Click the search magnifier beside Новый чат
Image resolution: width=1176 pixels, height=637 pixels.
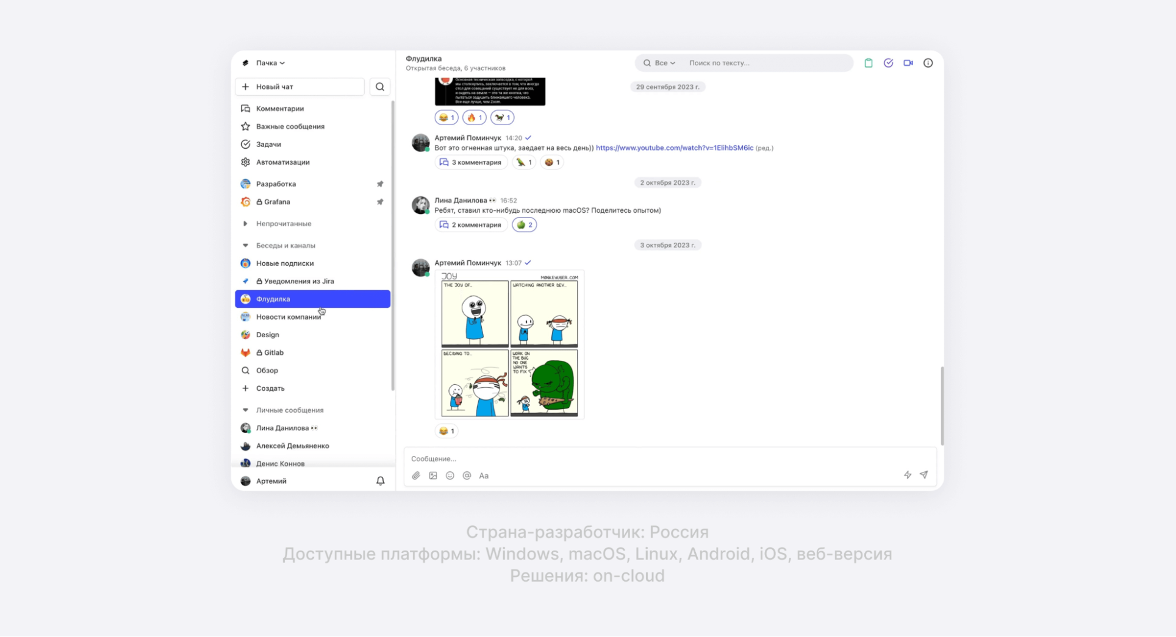point(380,87)
